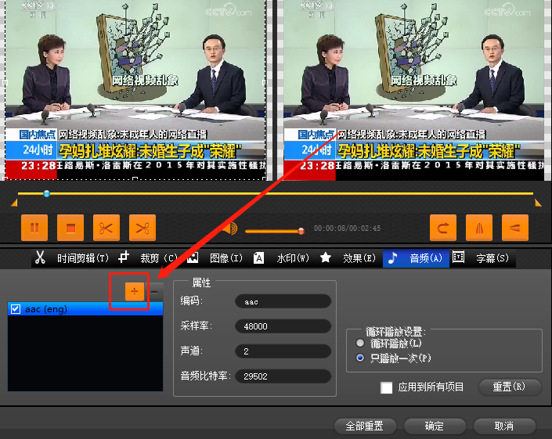552x439 pixels.
Task: Click the crop icon beside 裁剪
Action: click(123, 257)
